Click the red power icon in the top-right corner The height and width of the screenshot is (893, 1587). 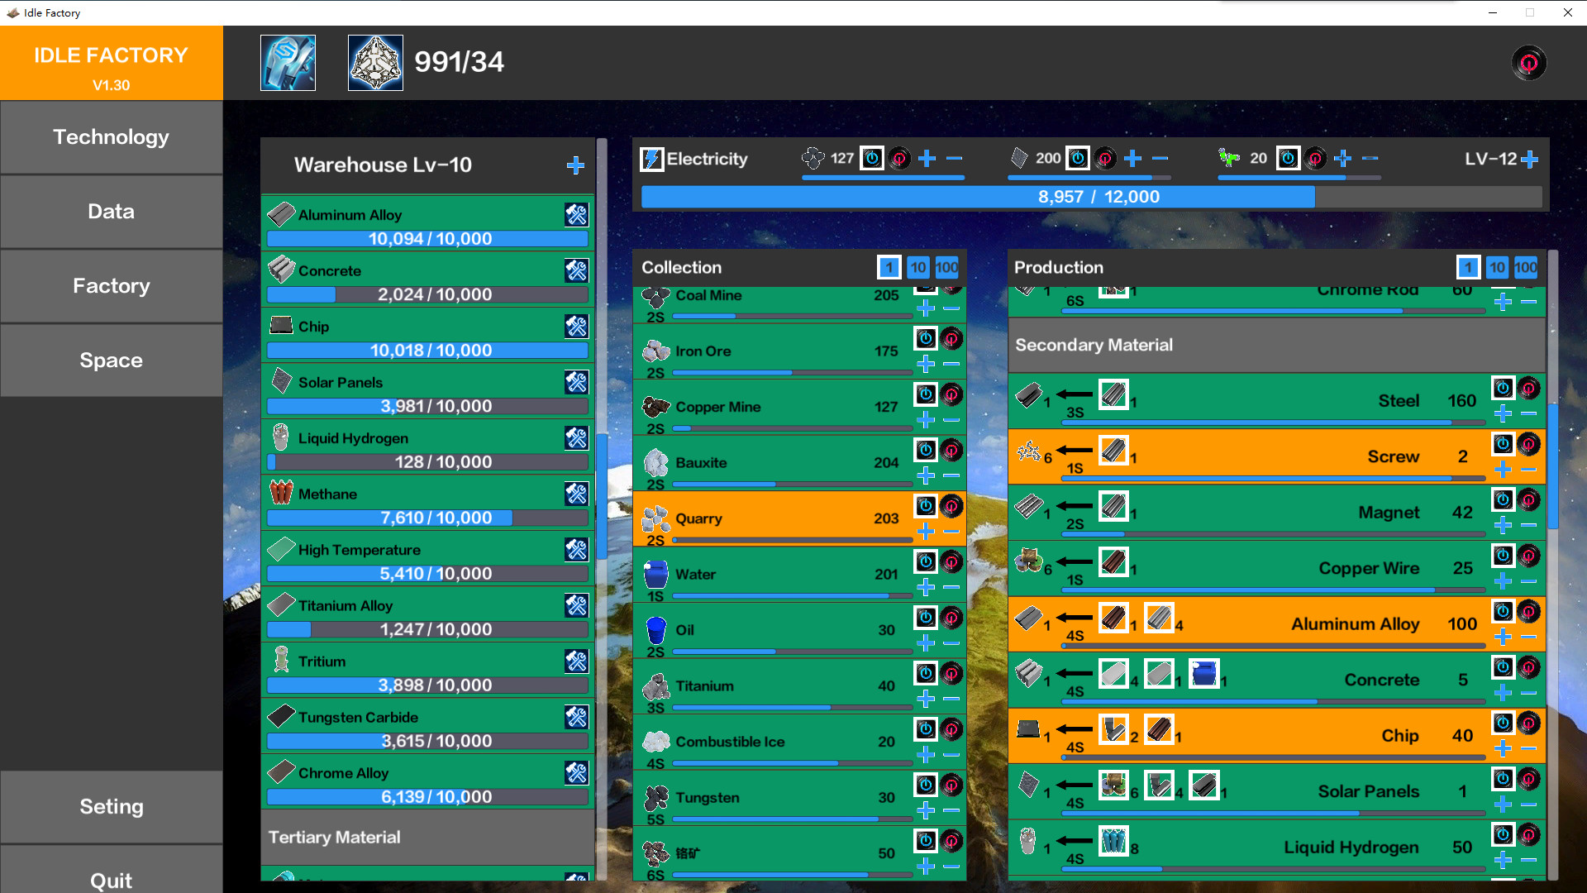(x=1529, y=62)
